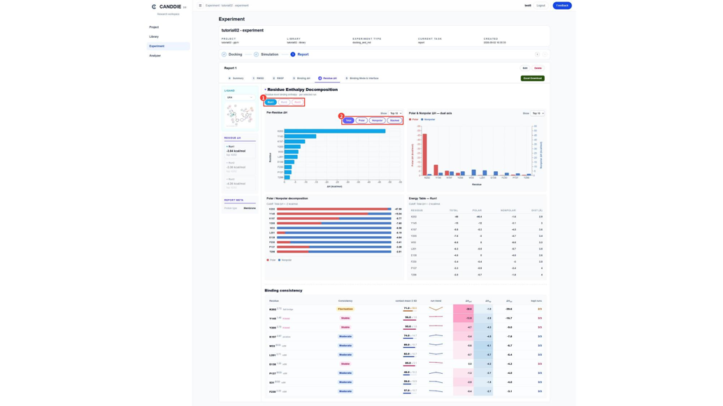Click the Edit button for Report 1
The width and height of the screenshot is (723, 406).
point(524,68)
